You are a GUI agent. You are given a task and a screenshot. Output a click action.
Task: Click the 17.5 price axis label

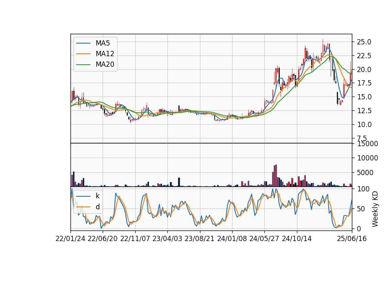point(364,83)
